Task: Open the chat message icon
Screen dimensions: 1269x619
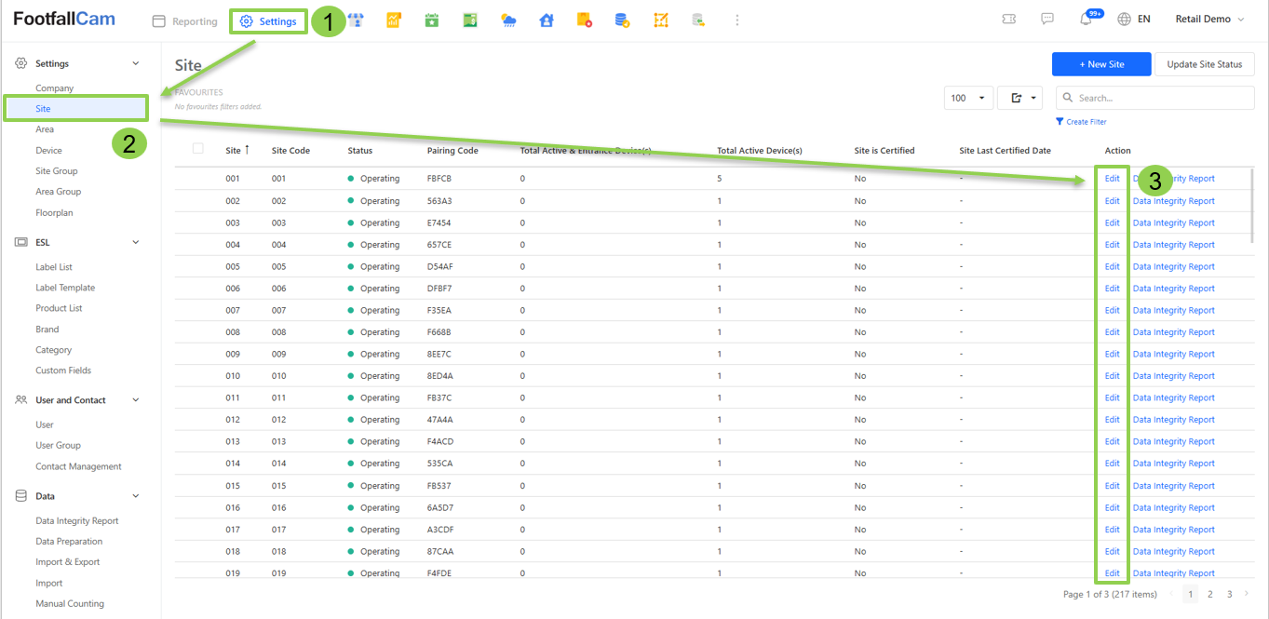Action: click(1047, 20)
